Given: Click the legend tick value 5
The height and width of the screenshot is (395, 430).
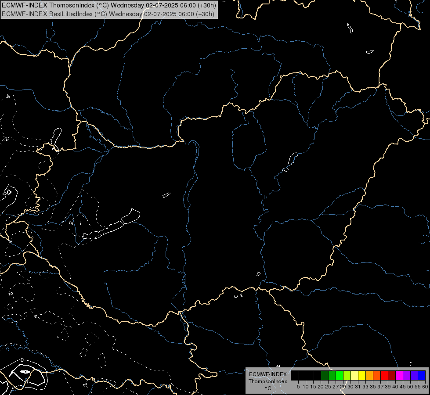Looking at the screenshot, I should pyautogui.click(x=298, y=387).
